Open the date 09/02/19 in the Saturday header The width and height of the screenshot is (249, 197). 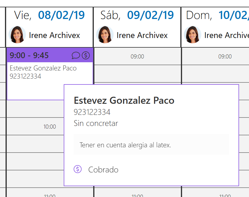pos(150,15)
